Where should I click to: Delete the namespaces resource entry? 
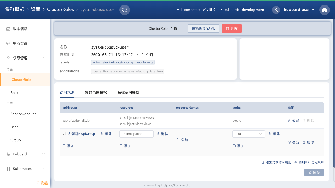pos(163,134)
